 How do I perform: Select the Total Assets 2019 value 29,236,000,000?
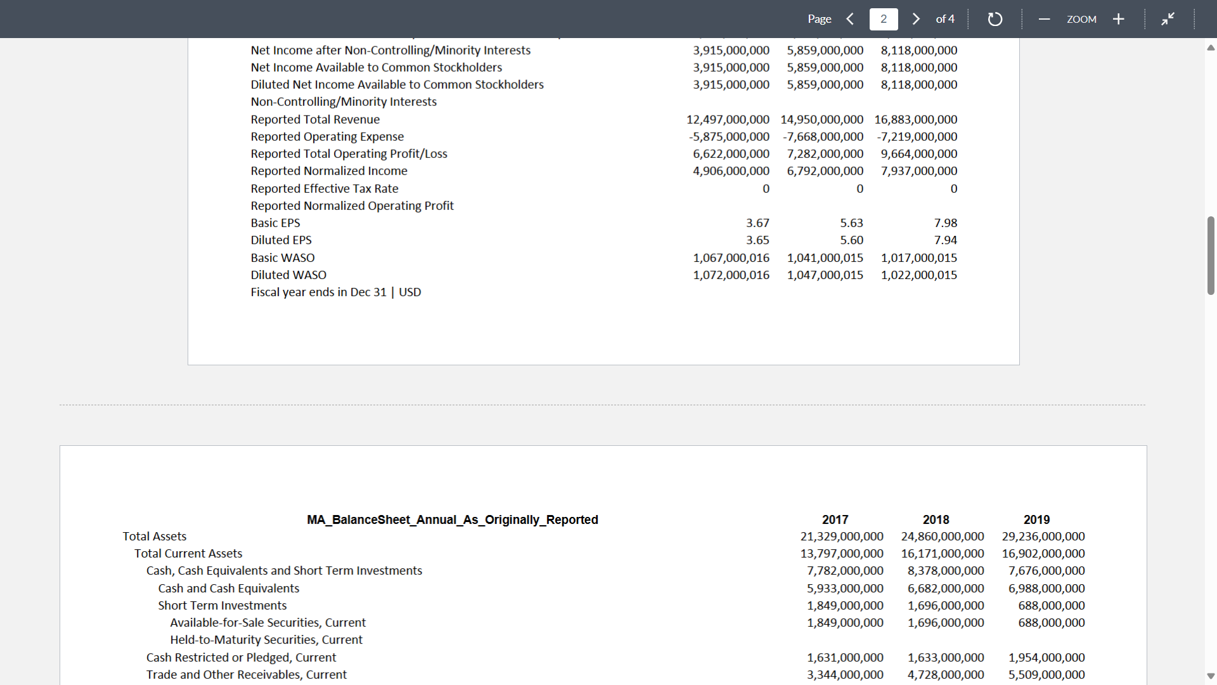(x=1043, y=536)
